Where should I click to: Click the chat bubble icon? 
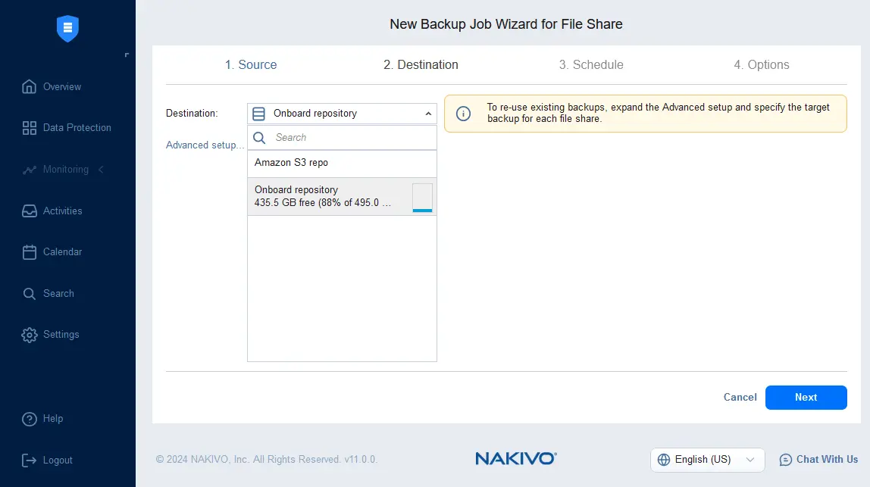click(786, 460)
